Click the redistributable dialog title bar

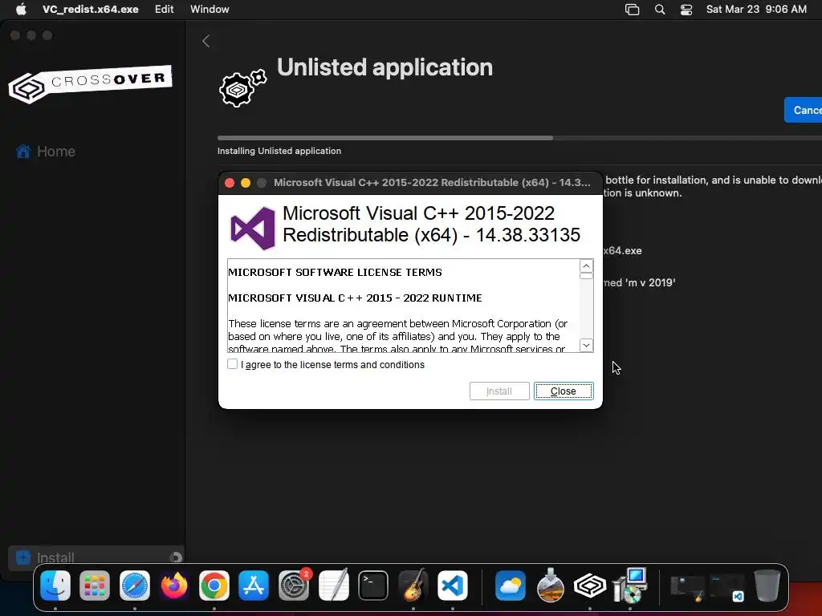click(x=410, y=183)
